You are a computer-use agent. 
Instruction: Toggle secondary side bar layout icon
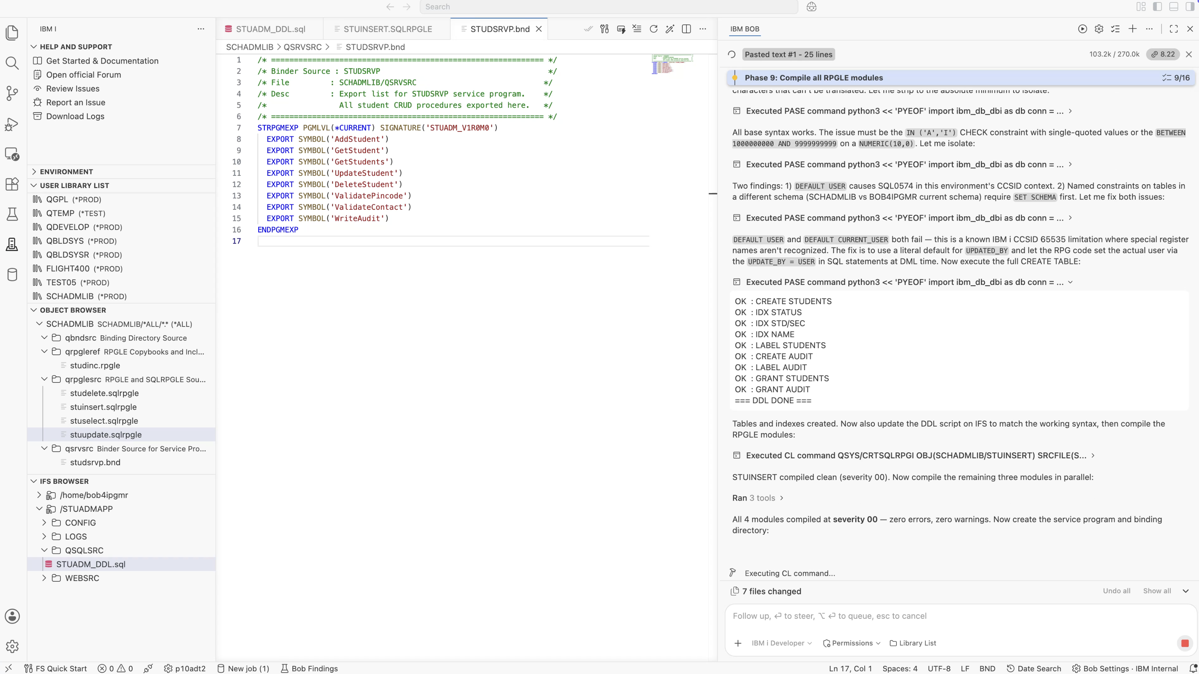(x=1190, y=7)
